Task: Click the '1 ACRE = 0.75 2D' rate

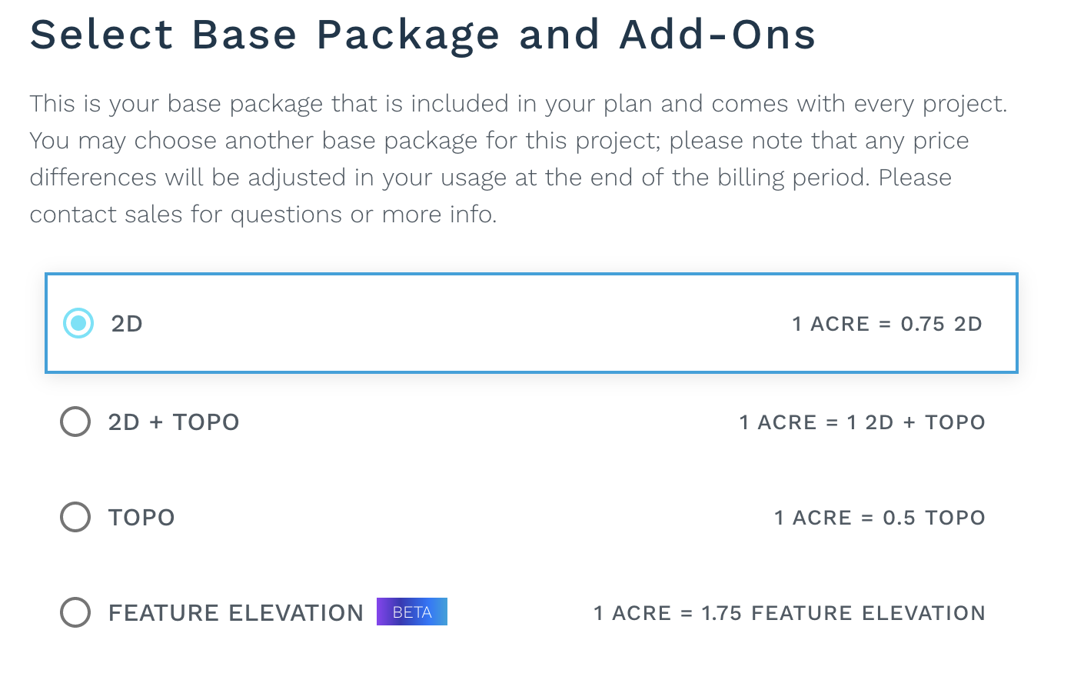Action: tap(887, 324)
